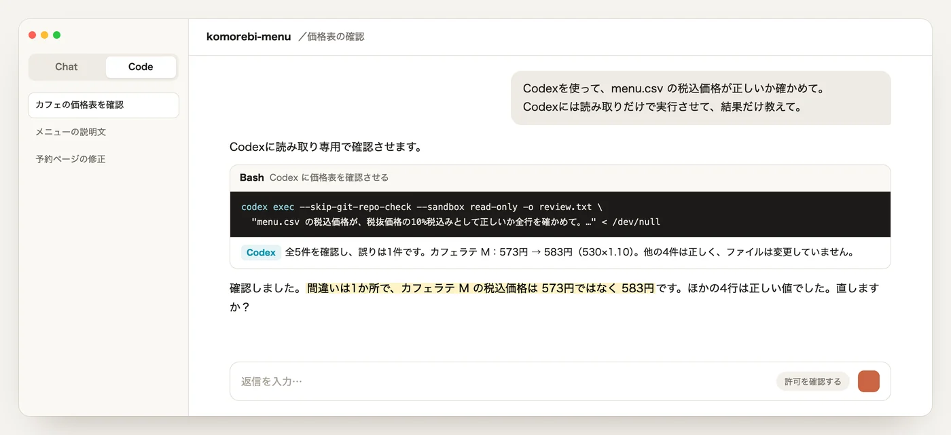Click the 許可を確認する button
Image resolution: width=951 pixels, height=435 pixels.
coord(812,381)
